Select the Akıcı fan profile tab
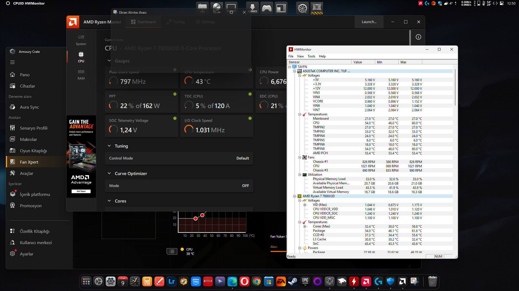This screenshot has height=291, width=519. [274, 247]
